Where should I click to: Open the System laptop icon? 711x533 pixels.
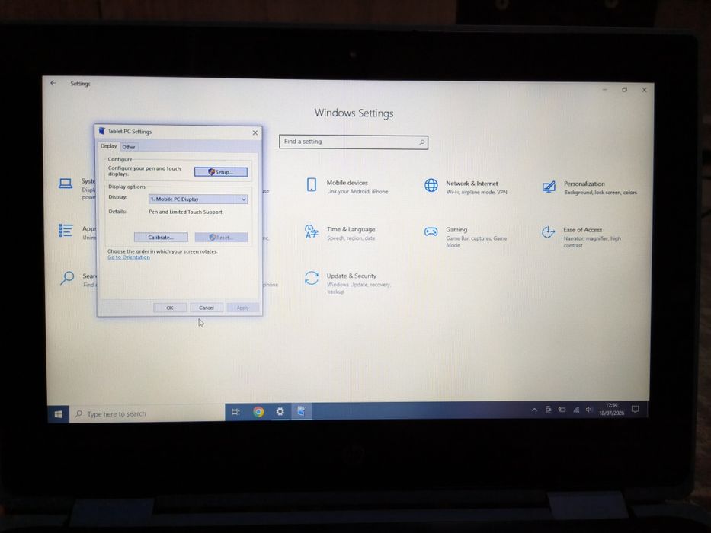click(66, 184)
